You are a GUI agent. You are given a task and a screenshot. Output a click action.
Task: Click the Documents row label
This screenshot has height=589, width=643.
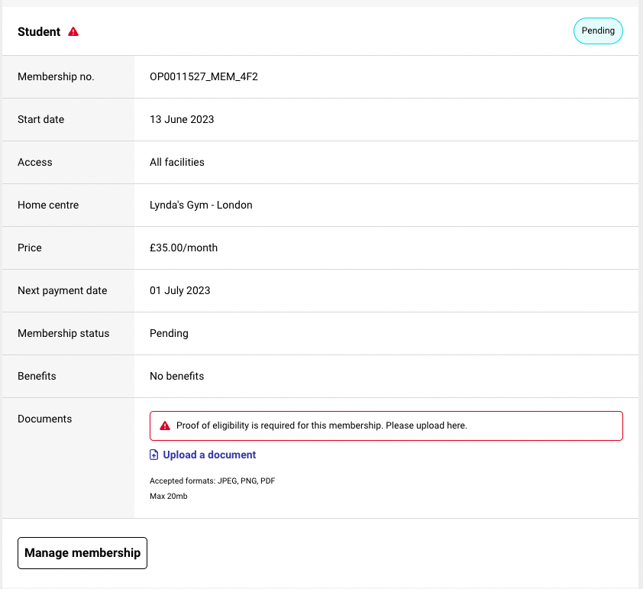pyautogui.click(x=45, y=419)
